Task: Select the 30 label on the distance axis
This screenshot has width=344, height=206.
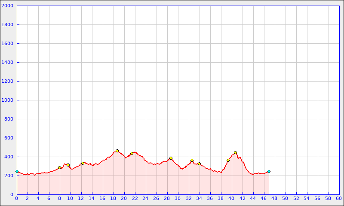Action: (x=178, y=198)
